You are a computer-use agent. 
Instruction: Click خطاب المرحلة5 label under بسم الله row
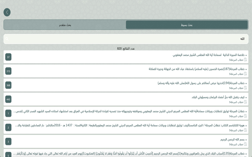point(236,144)
